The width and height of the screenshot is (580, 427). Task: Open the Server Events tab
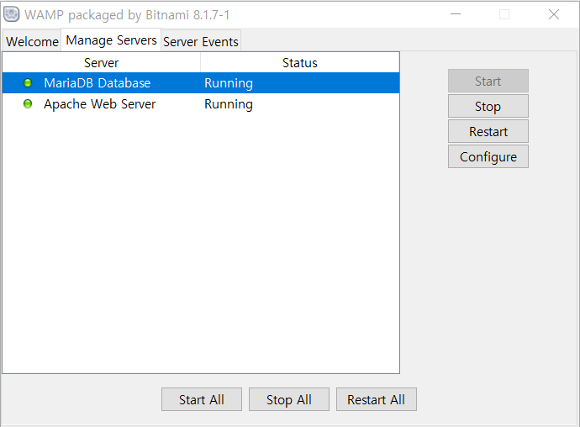tap(201, 41)
